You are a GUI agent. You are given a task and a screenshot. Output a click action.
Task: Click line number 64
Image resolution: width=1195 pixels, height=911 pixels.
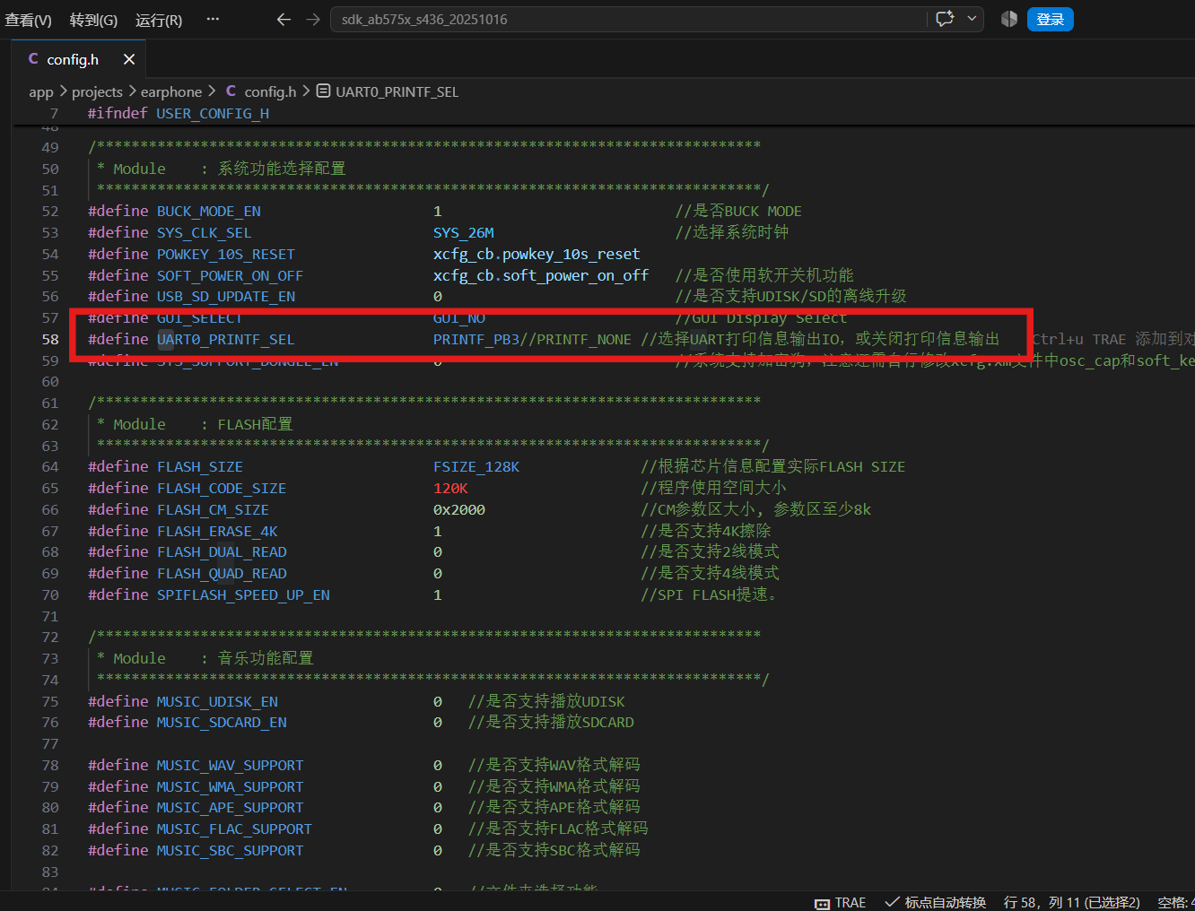[x=50, y=466]
